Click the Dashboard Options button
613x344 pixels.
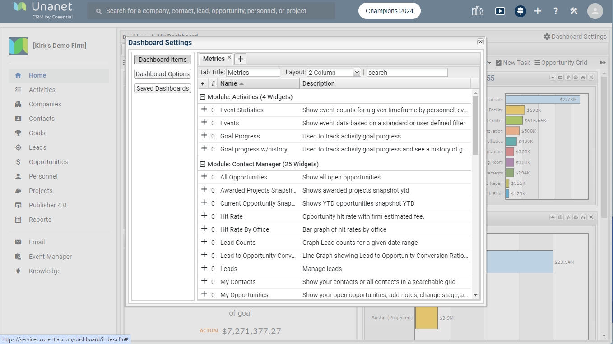click(x=163, y=74)
